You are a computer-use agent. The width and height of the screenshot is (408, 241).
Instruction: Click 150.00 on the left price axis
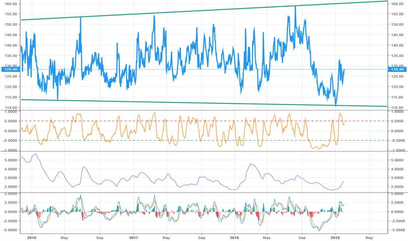pyautogui.click(x=11, y=25)
